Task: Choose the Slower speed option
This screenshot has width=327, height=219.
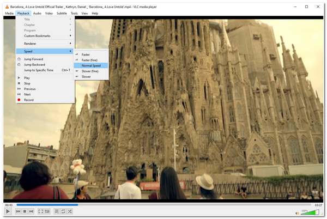Action: point(91,77)
